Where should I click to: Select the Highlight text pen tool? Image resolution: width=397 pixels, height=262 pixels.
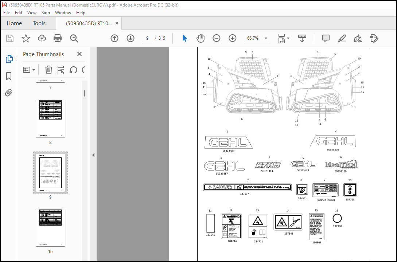tap(342, 38)
